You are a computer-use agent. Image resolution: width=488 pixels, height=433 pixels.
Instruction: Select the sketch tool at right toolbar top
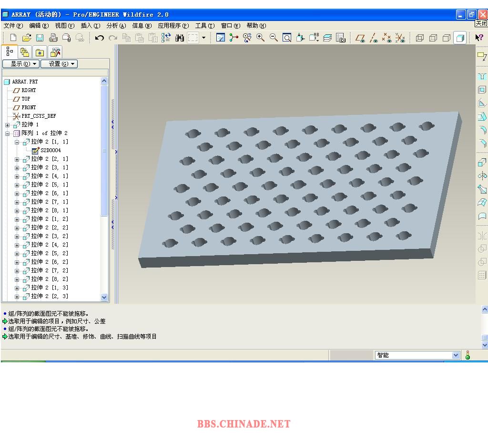point(482,56)
